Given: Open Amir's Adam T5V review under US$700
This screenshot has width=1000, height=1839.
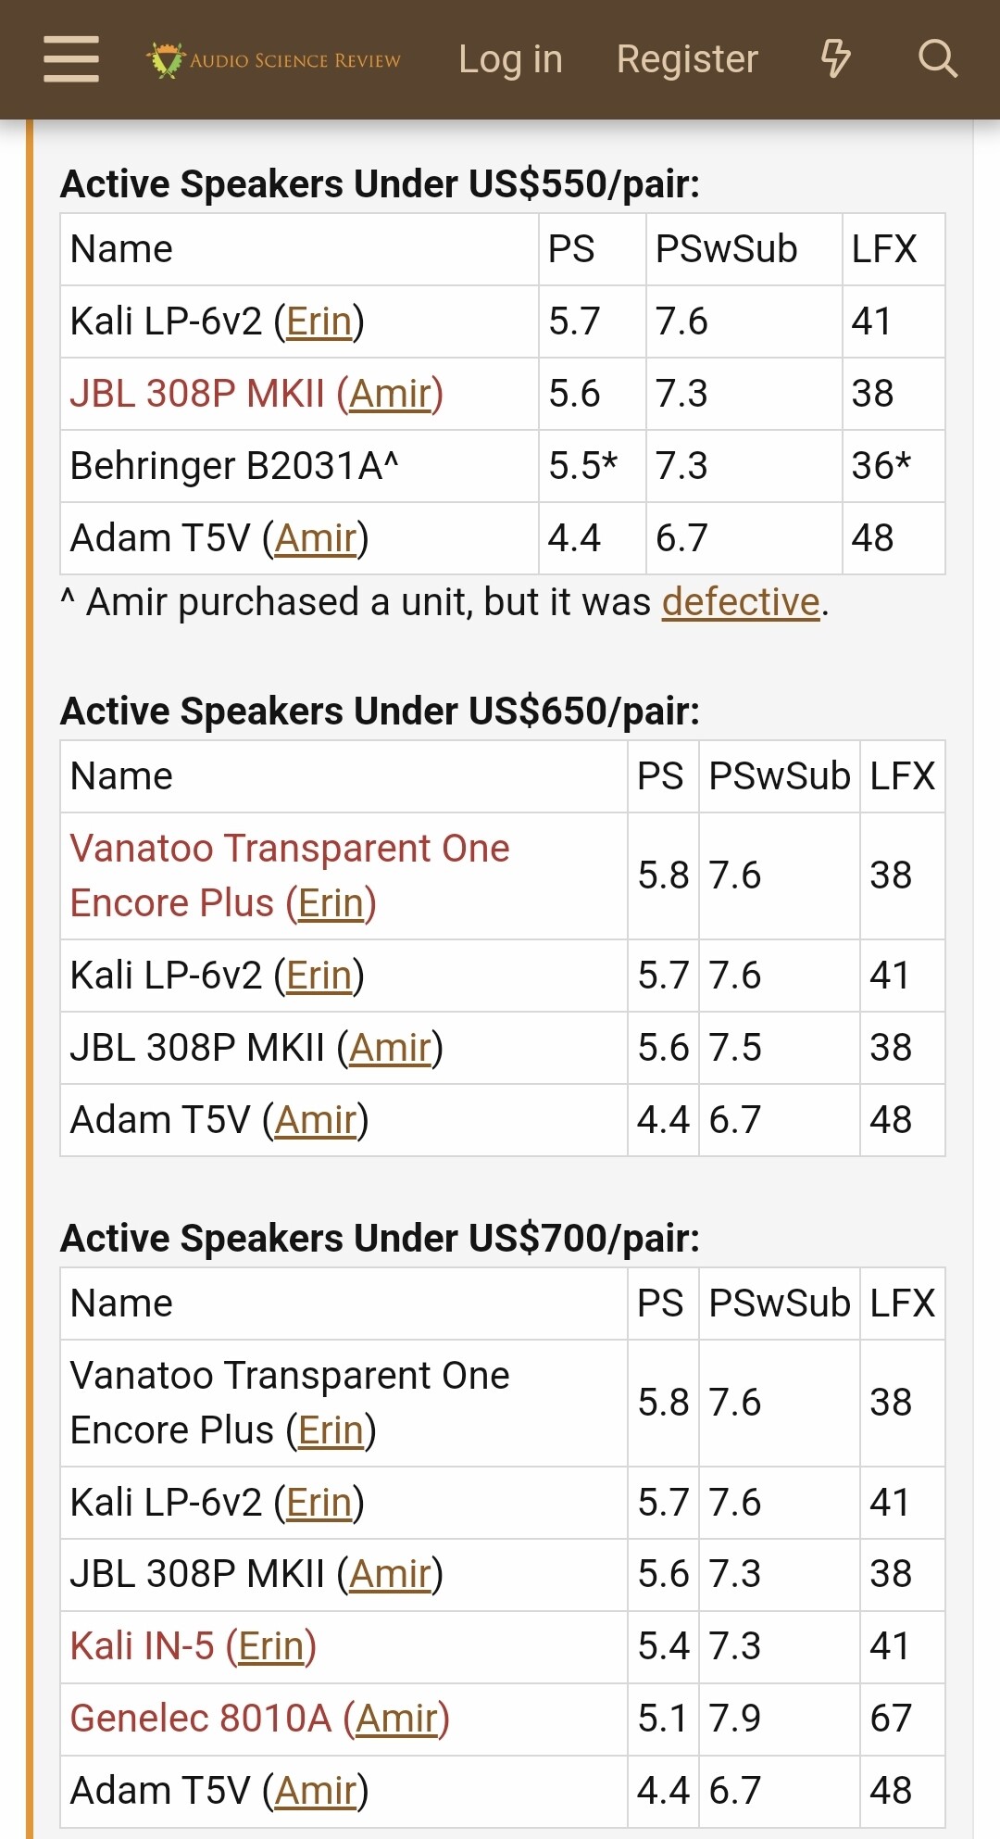Looking at the screenshot, I should pos(316,1791).
